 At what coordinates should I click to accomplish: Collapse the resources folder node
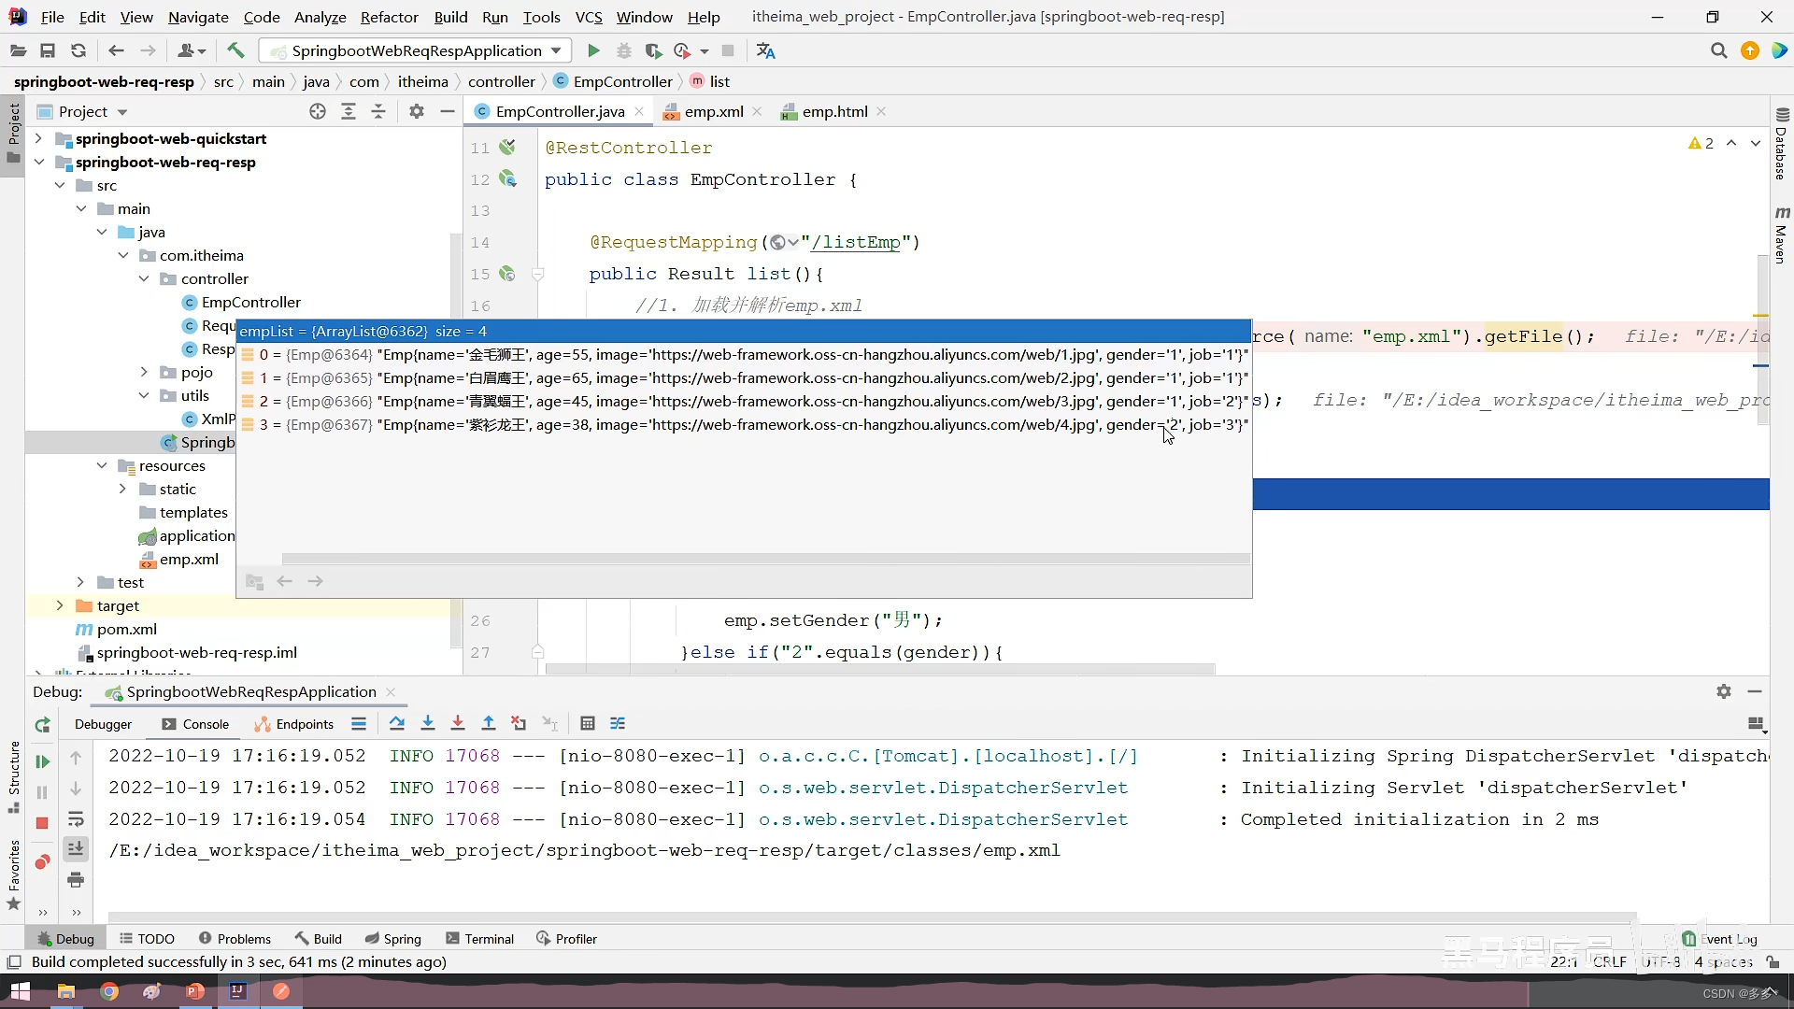102,465
